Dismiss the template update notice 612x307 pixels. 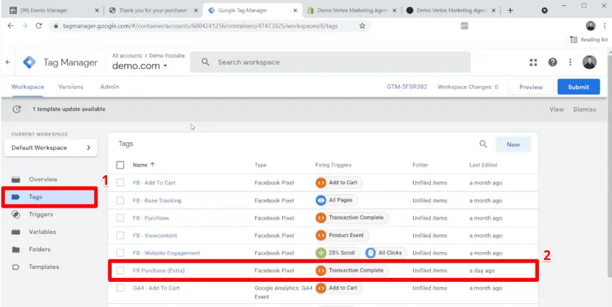(x=585, y=109)
